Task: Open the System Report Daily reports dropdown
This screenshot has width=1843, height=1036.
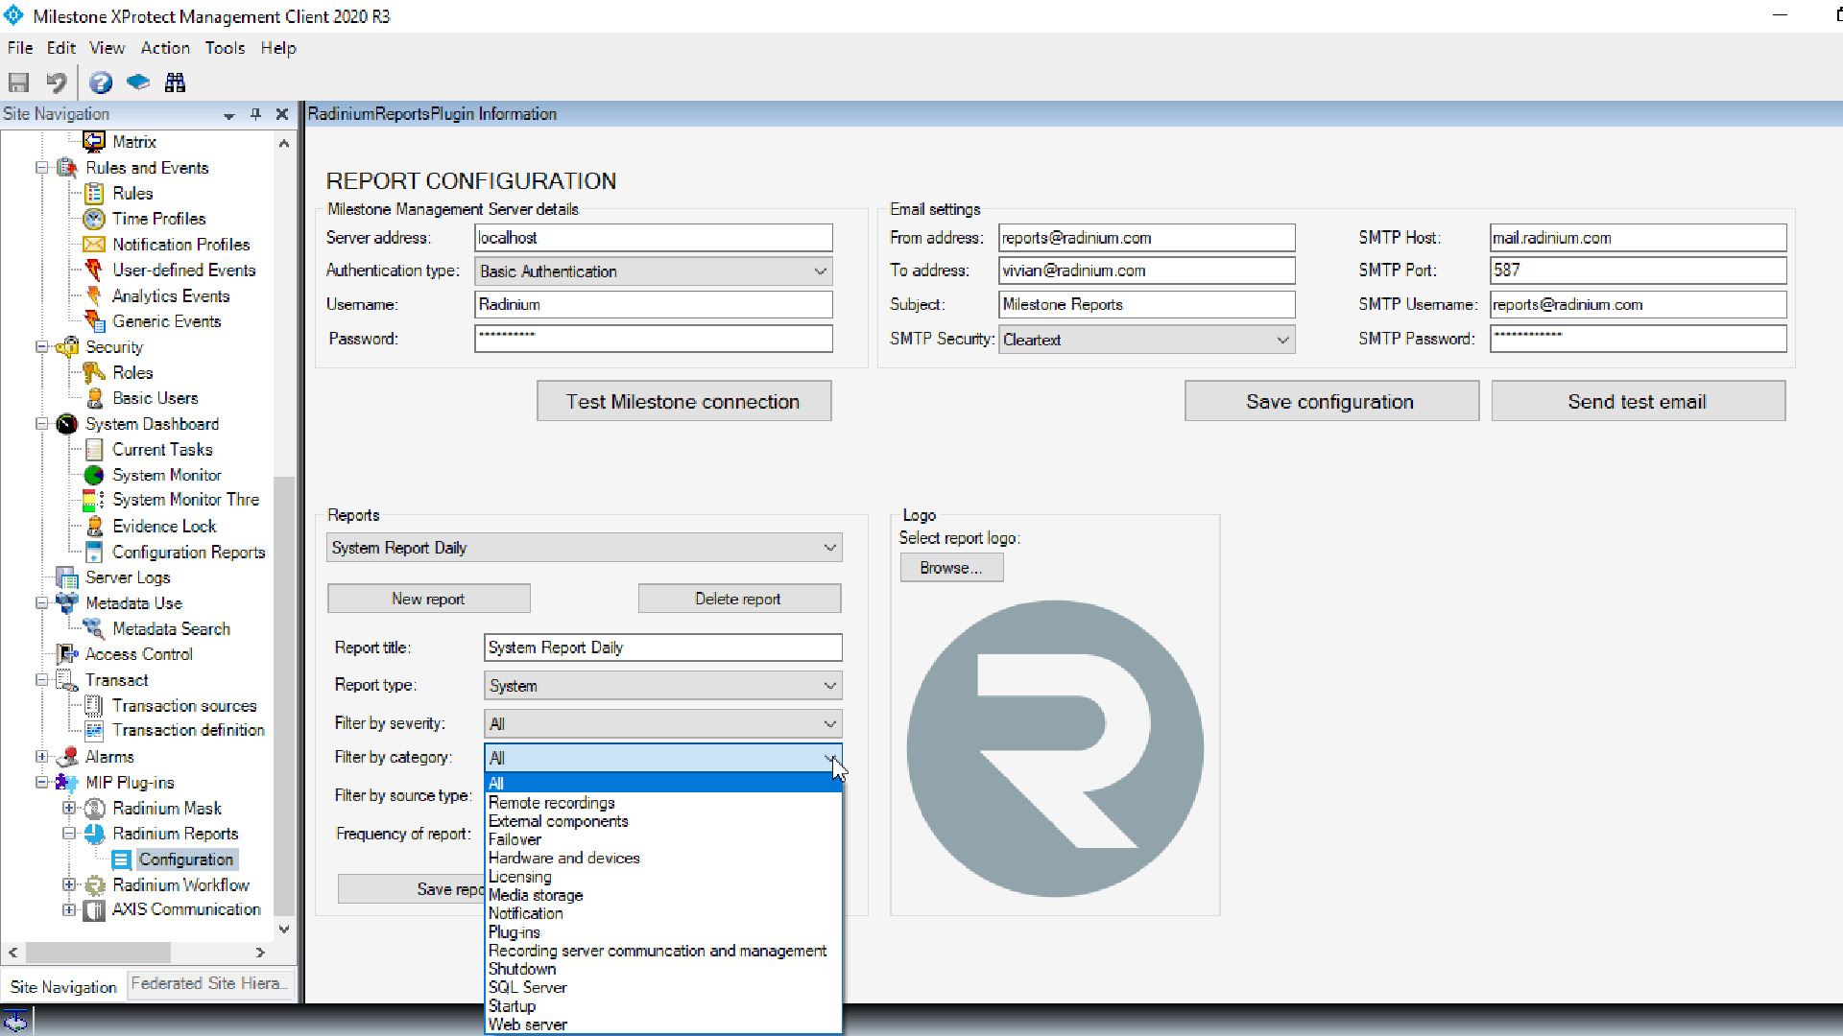Action: click(x=585, y=548)
